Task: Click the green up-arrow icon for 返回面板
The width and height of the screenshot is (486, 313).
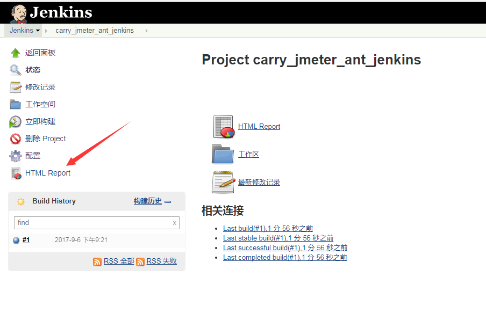Action: click(15, 53)
